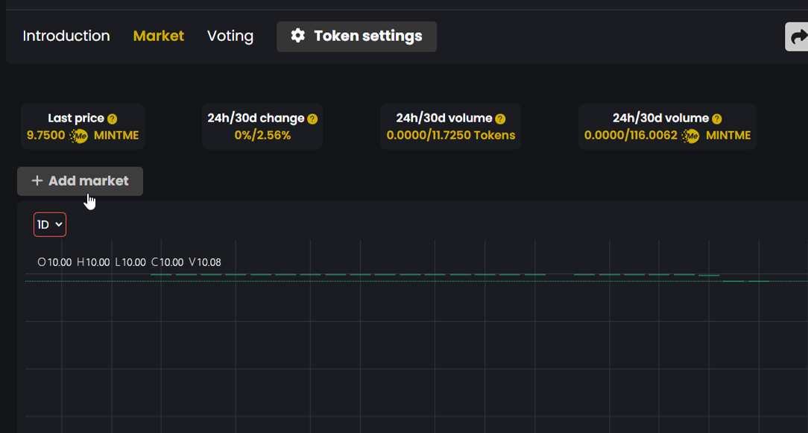Click the plus icon on Add market
This screenshot has height=433, width=808.
pyautogui.click(x=37, y=180)
